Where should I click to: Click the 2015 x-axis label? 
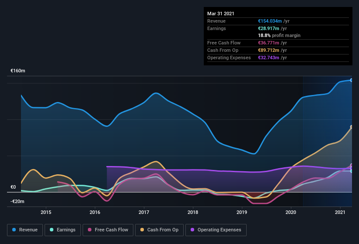click(x=46, y=212)
